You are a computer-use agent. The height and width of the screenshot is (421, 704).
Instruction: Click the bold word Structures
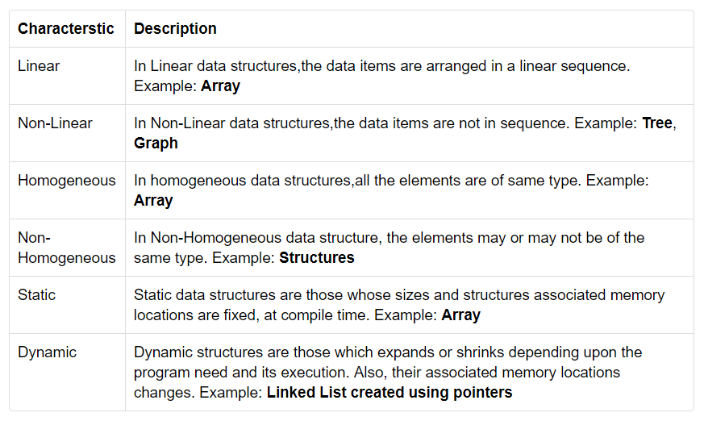point(316,258)
